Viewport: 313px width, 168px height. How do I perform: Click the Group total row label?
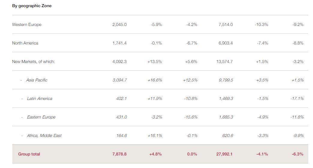[x=29, y=154]
